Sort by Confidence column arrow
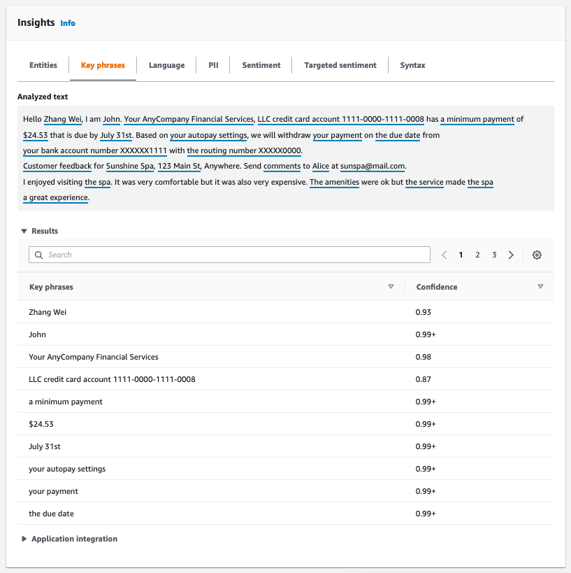This screenshot has width=571, height=573. (x=540, y=287)
